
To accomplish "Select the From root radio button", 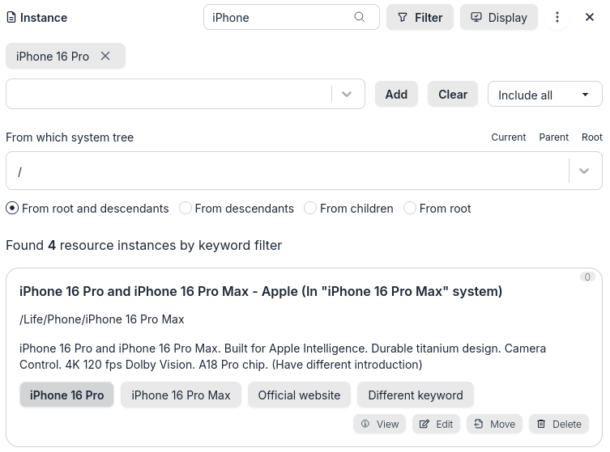I will [410, 208].
